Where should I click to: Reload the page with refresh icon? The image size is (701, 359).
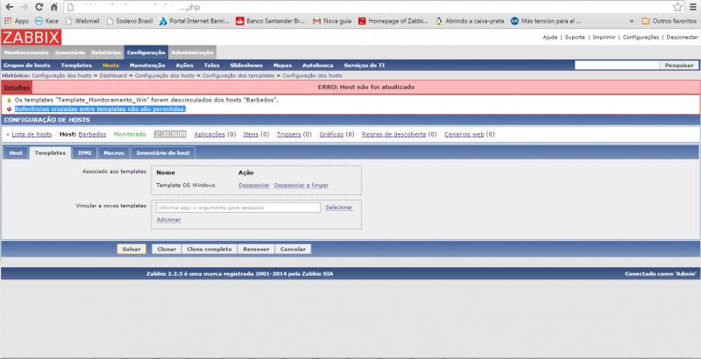(39, 7)
